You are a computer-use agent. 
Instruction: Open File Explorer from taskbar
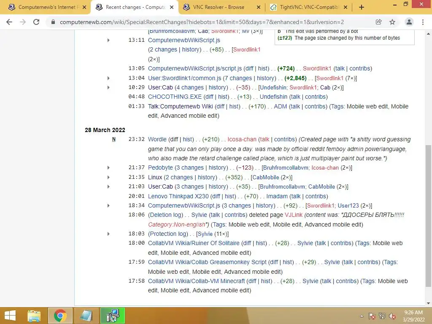click(x=34, y=316)
